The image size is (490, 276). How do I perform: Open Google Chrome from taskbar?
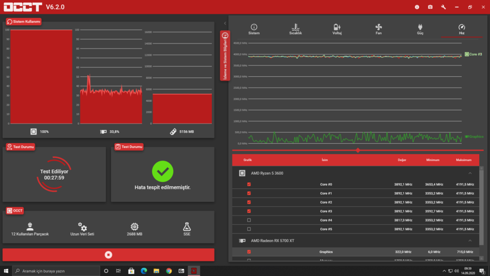click(x=169, y=271)
